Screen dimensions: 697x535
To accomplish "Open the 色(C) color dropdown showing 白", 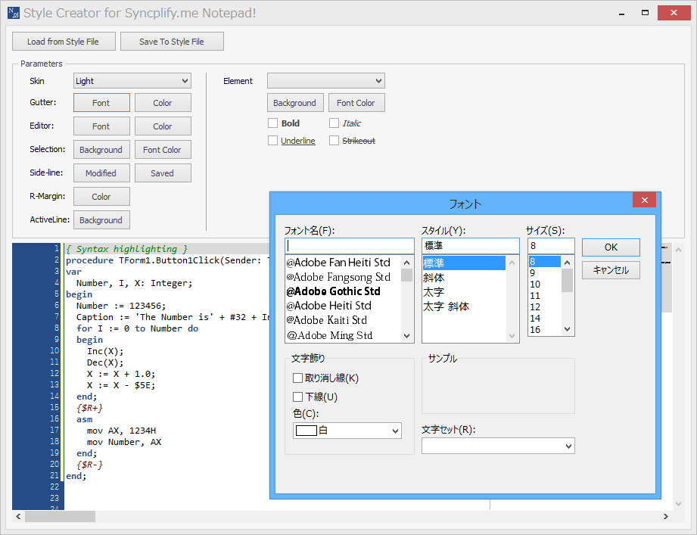I will click(347, 431).
